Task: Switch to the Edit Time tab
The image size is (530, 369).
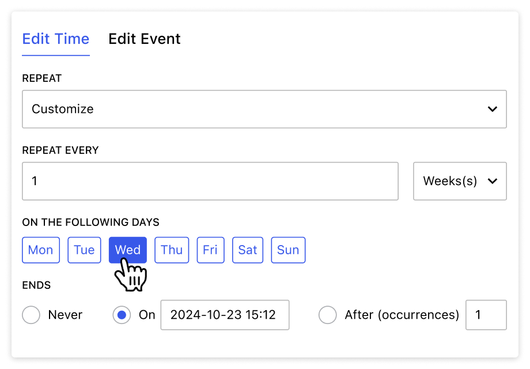Action: click(x=55, y=39)
